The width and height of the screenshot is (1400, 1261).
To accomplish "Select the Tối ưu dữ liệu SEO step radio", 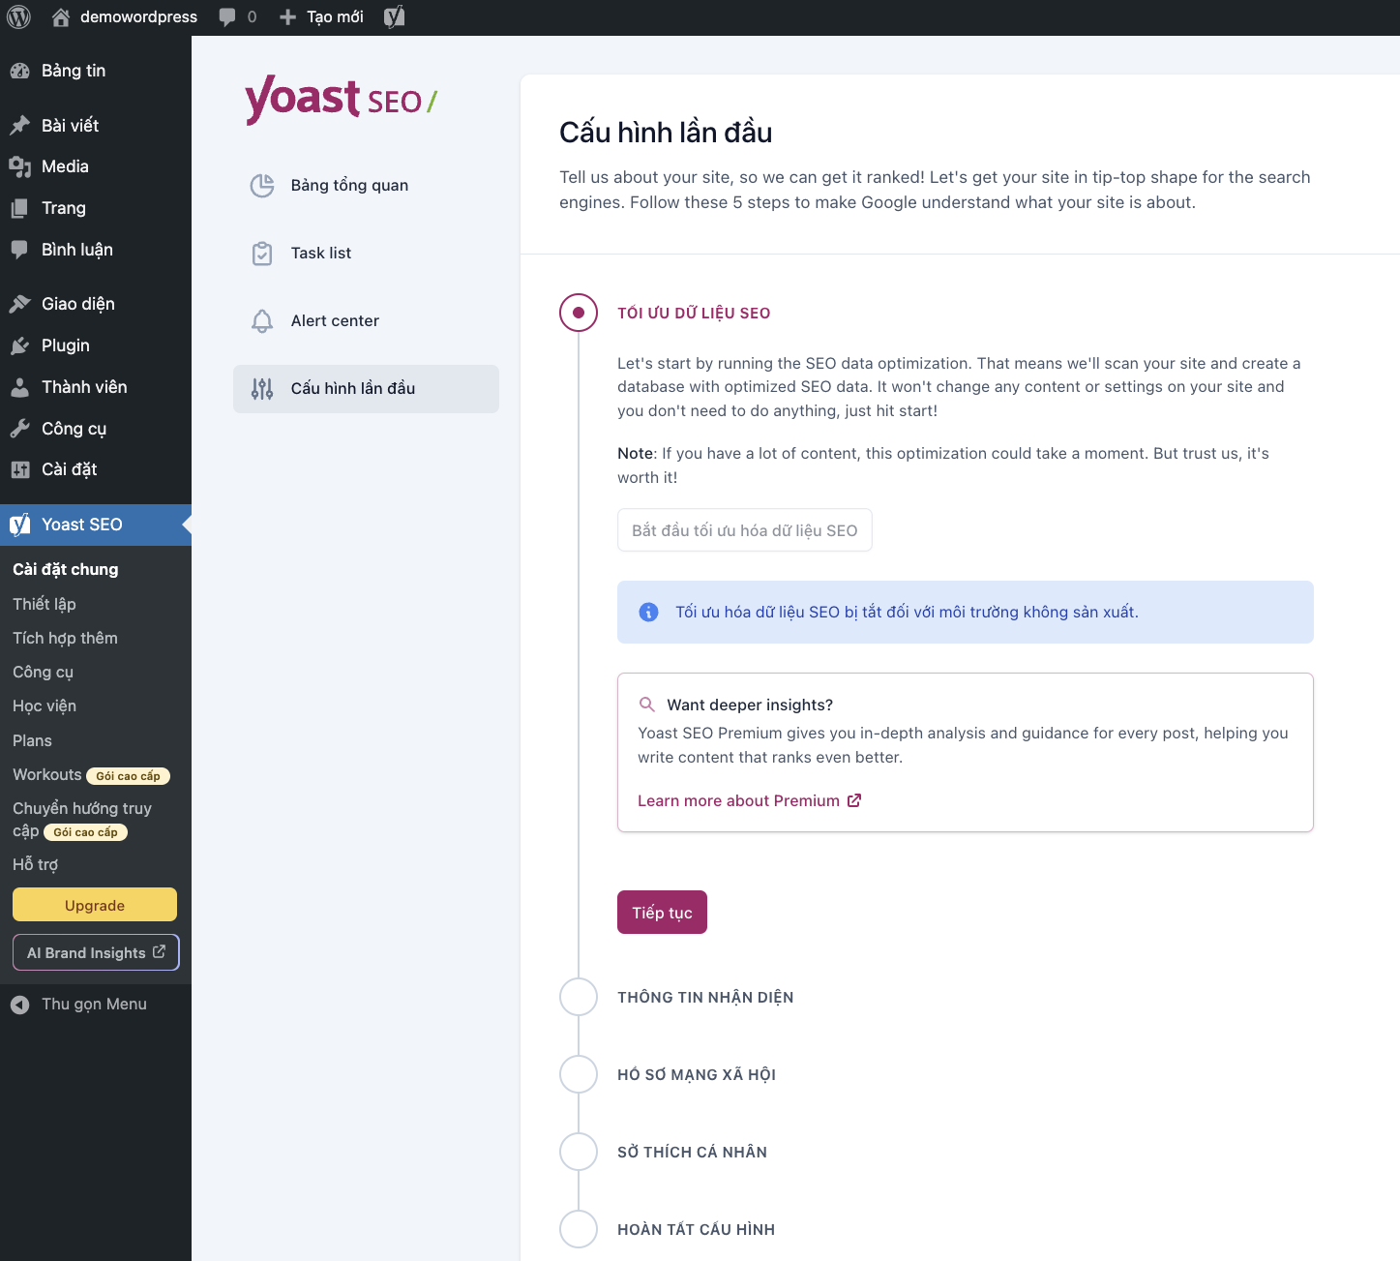I will (x=578, y=313).
